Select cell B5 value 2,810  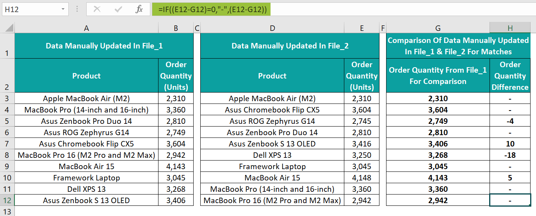click(x=176, y=121)
